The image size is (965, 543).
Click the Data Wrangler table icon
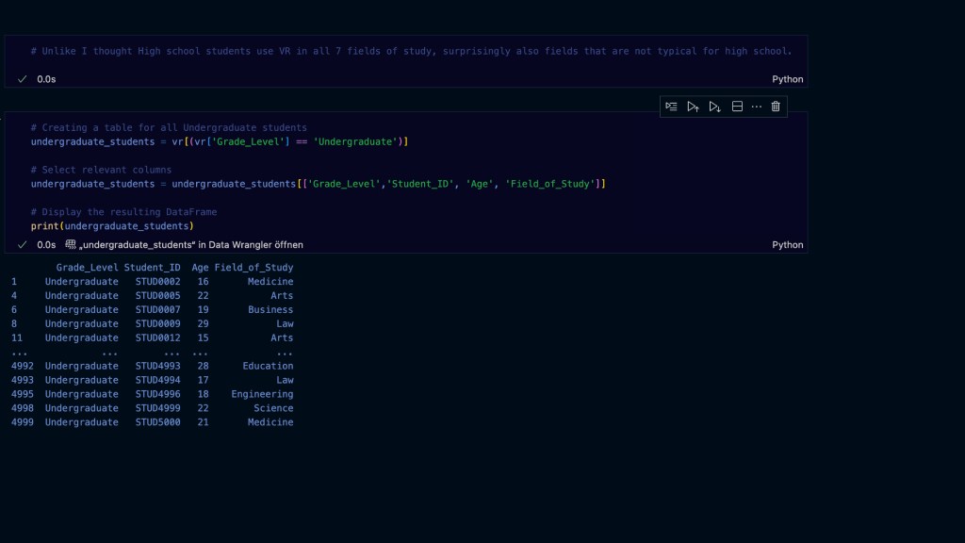(70, 244)
